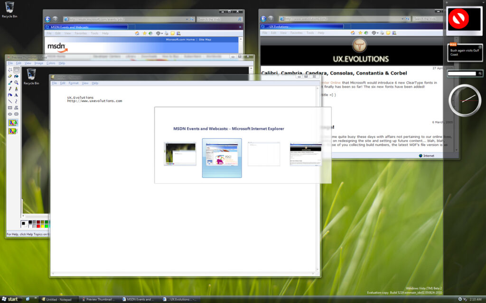The height and width of the screenshot is (303, 486).
Task: Select the Brush tool in Paint
Action: [x=17, y=89]
